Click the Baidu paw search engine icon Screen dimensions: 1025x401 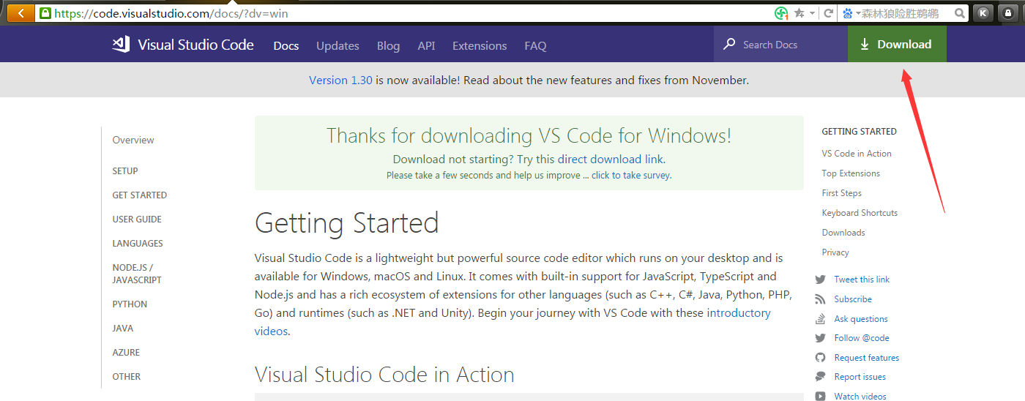click(x=848, y=13)
